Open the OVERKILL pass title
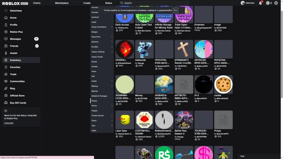Viewport: 283px width, 159px height. point(121,60)
